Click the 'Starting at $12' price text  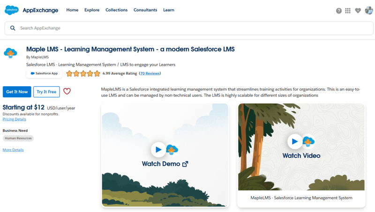coord(23,108)
